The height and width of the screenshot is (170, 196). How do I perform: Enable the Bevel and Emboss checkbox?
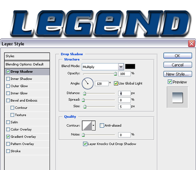coord(8,100)
